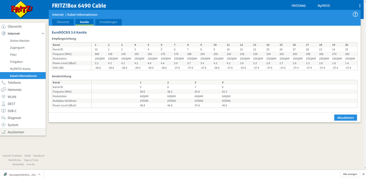This screenshot has height=179, width=366.
Task: Click the Internet globe icon
Action: 4,34
